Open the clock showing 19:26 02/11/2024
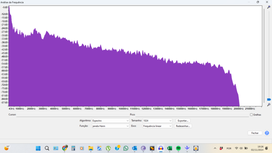The height and width of the screenshot is (153, 272). coord(257,148)
